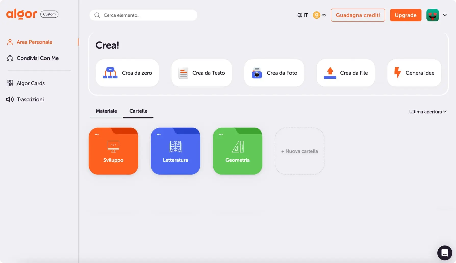
Task: Click the Crea da File upload icon
Action: (x=330, y=73)
